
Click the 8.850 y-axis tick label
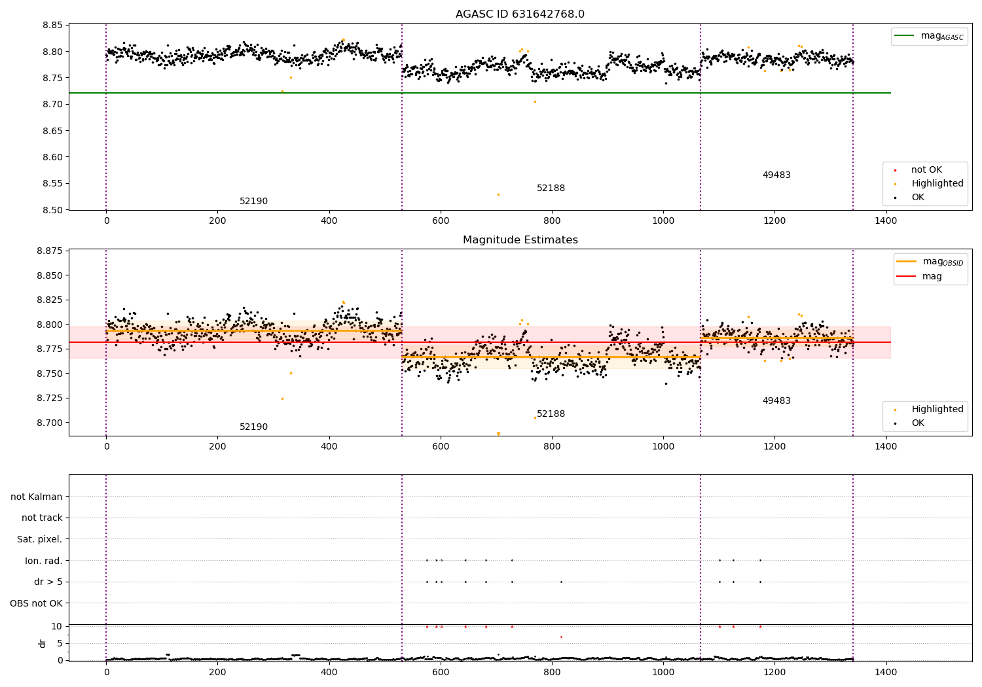[50, 275]
